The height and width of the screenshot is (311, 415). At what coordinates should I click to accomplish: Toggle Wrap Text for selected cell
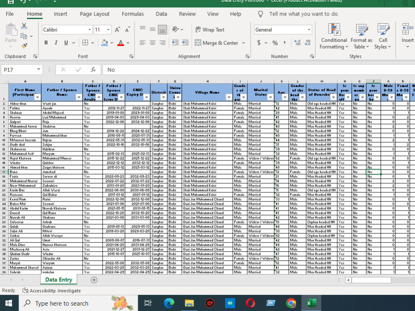pos(210,29)
